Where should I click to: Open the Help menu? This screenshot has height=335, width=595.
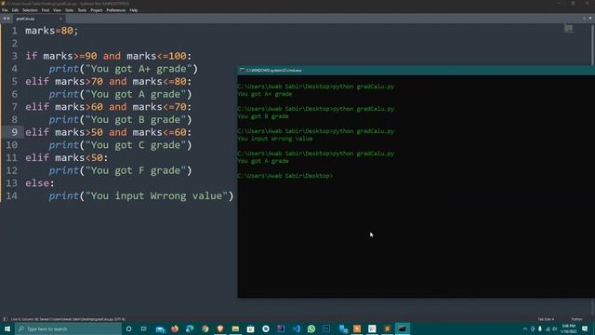click(134, 10)
